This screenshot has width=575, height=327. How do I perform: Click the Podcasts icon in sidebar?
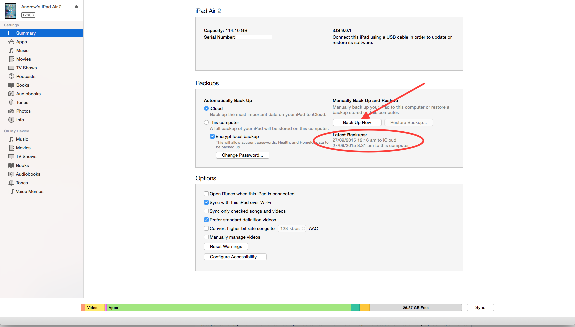[11, 76]
